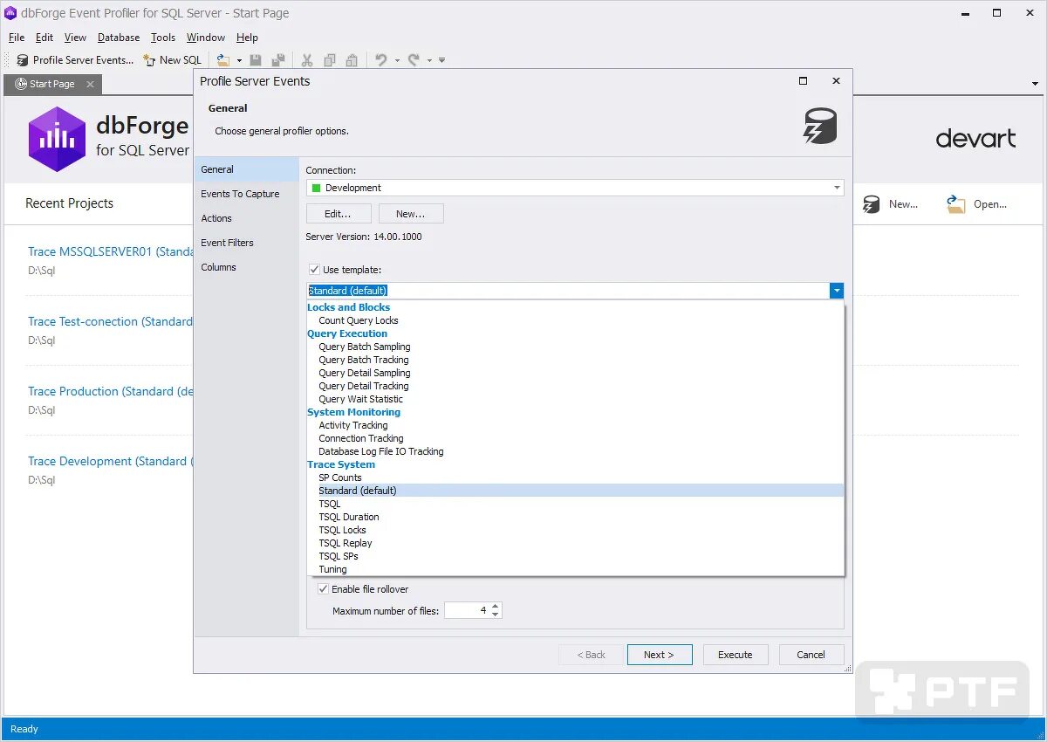1047x742 pixels.
Task: Click the Open folder icon on Start Page
Action: point(955,204)
